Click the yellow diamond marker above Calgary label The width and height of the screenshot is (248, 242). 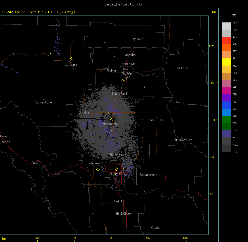click(117, 169)
